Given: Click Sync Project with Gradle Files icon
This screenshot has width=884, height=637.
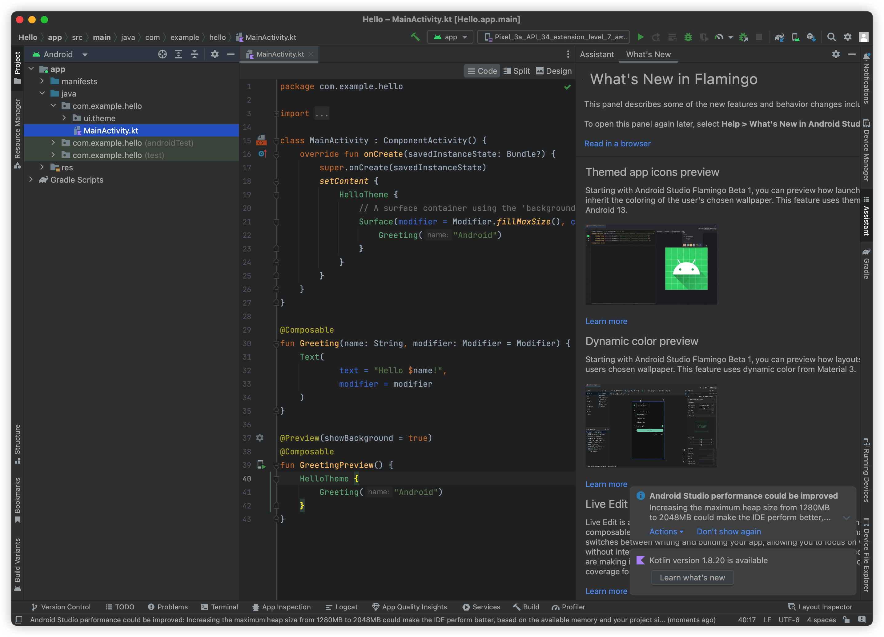Looking at the screenshot, I should 779,37.
